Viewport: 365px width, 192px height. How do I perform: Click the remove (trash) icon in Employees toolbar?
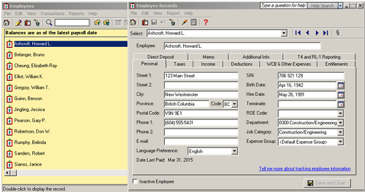[37, 22]
